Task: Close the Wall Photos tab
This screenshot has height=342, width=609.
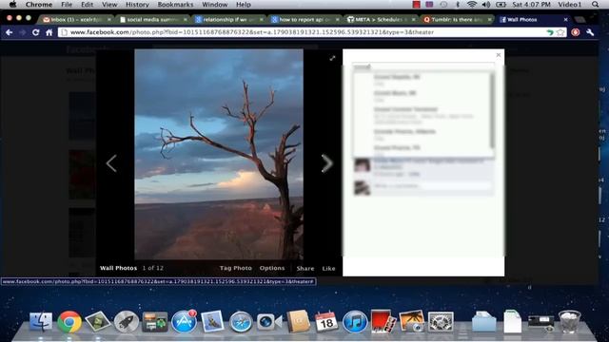Action: pos(565,19)
